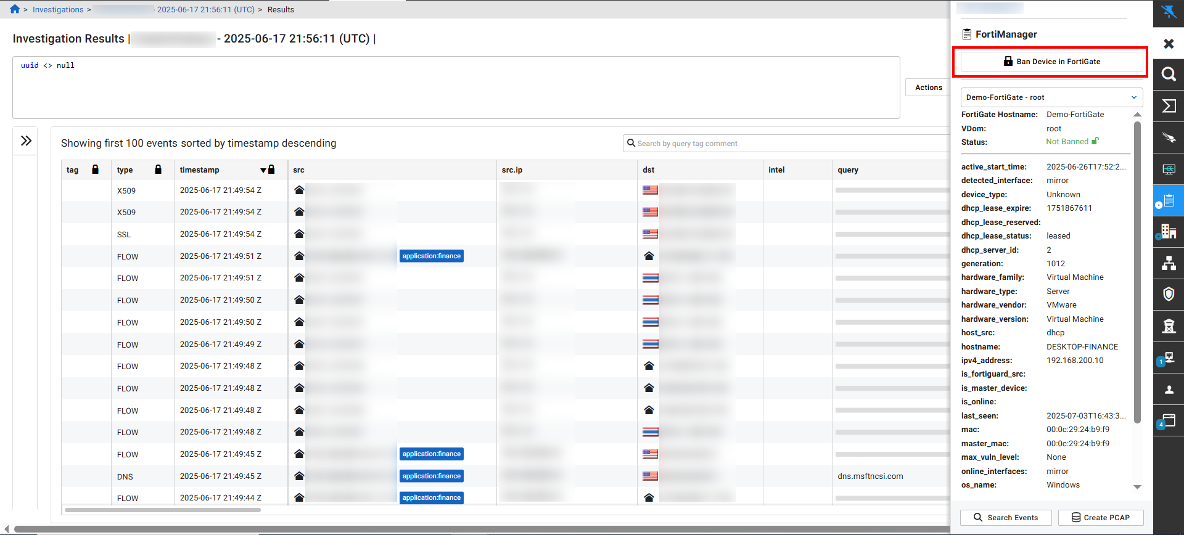Click the query tag comment search field
The image size is (1184, 535).
789,144
